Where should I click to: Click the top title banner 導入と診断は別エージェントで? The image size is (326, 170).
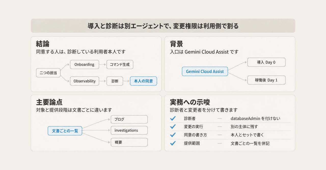click(163, 26)
